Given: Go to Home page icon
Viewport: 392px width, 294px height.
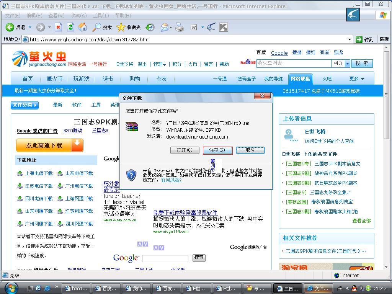Looking at the screenshot, I should [x=83, y=27].
